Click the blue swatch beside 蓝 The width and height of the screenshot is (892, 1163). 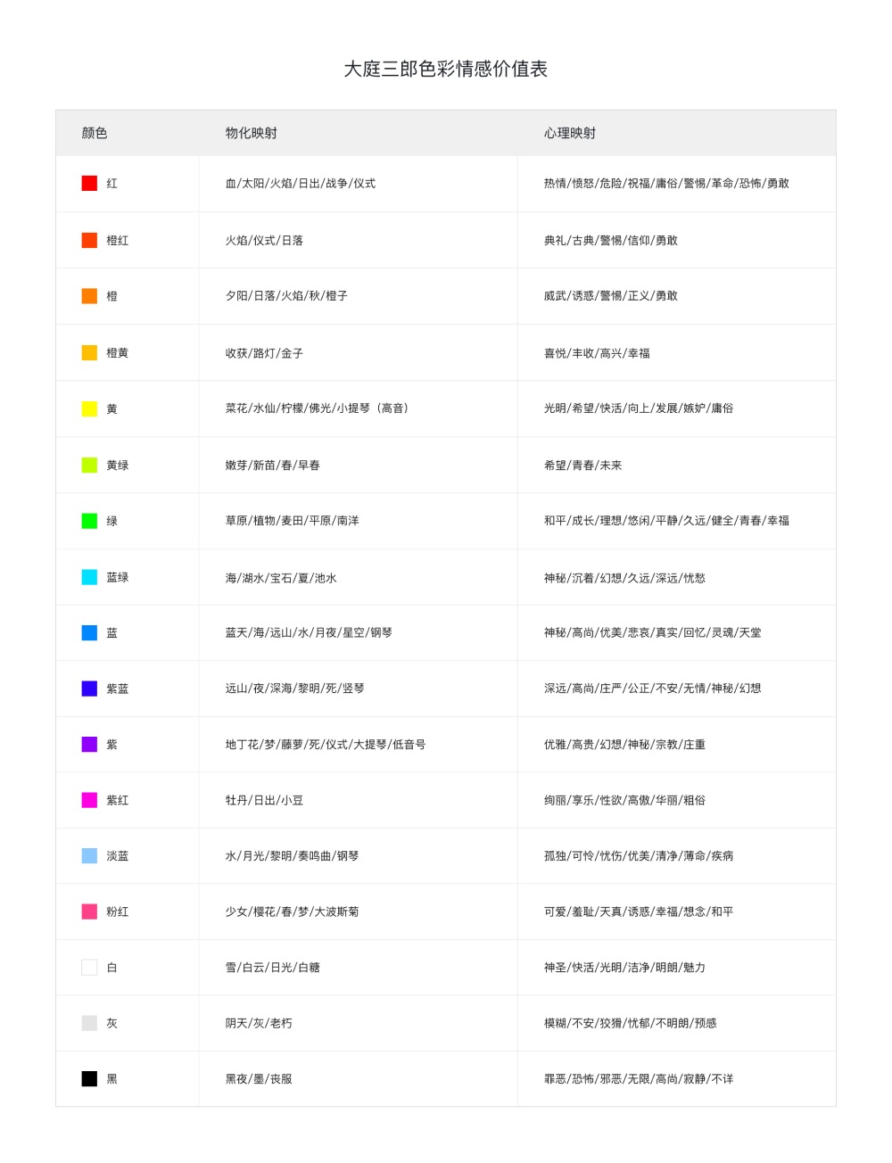(89, 632)
